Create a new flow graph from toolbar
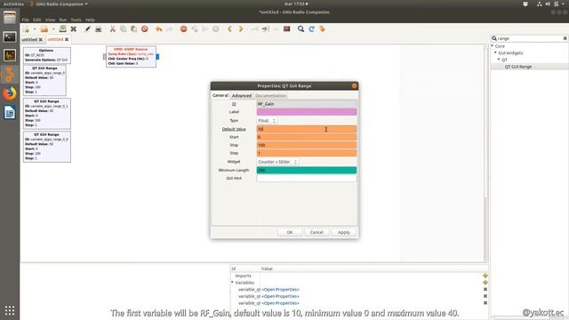Screen dimensions: 569x320 point(26,29)
